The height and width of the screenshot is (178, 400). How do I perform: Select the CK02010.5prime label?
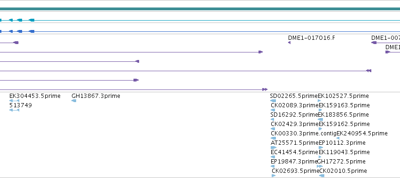coord(343,171)
